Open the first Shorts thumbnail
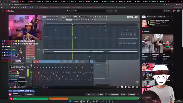 tap(147, 43)
